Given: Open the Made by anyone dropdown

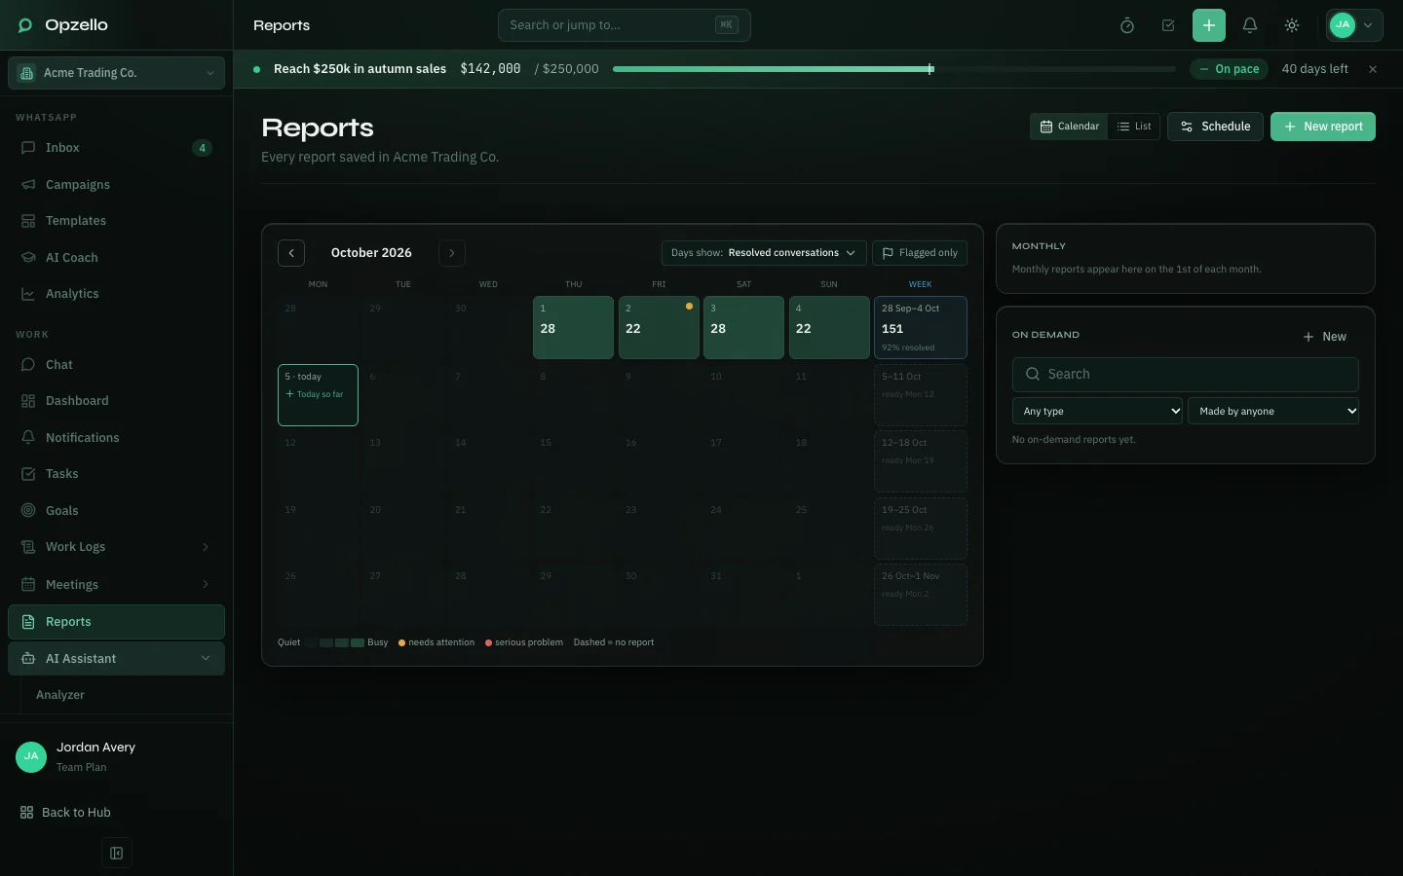Looking at the screenshot, I should (1273, 412).
